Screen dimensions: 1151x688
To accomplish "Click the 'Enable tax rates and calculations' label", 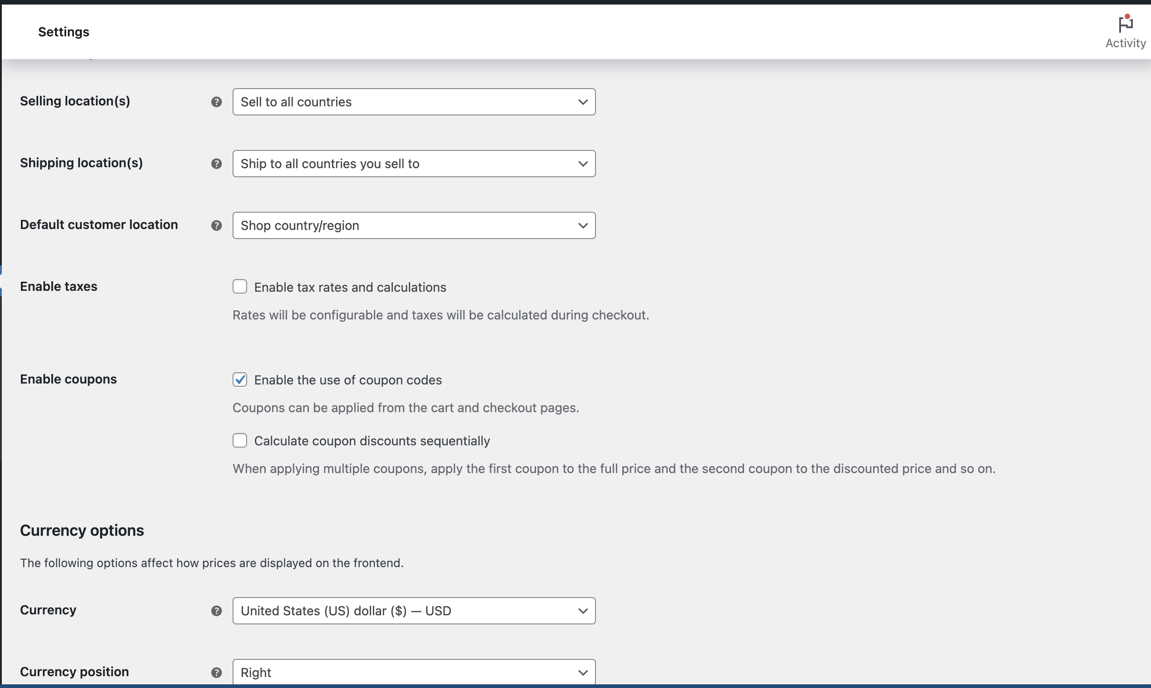I will (350, 288).
